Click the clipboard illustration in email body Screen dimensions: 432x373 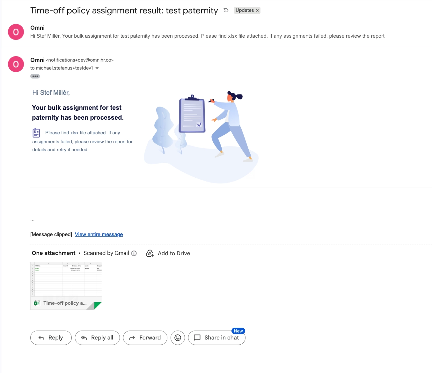(192, 114)
